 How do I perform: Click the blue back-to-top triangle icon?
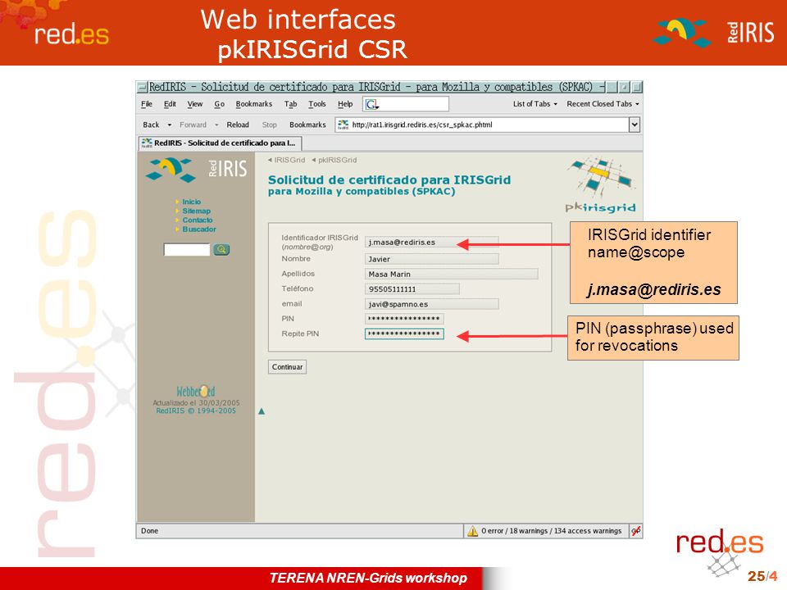[x=261, y=411]
